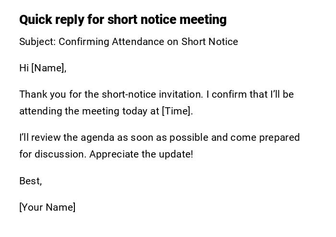Image resolution: width=336 pixels, height=237 pixels.
Task: Click the greeting word "Hi"
Action: (24, 68)
